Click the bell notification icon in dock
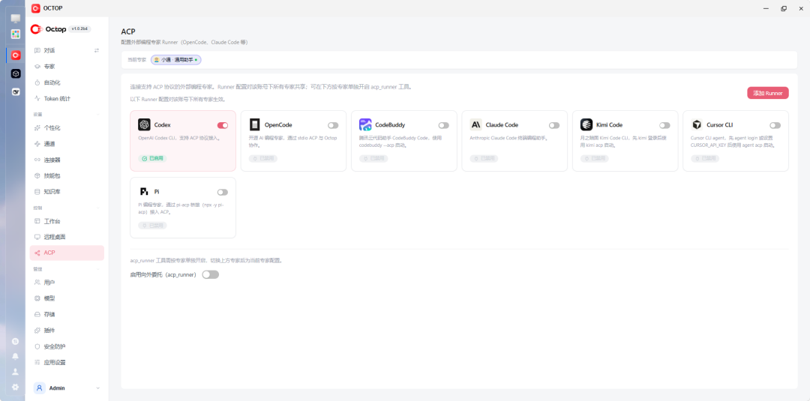810x401 pixels. click(16, 356)
